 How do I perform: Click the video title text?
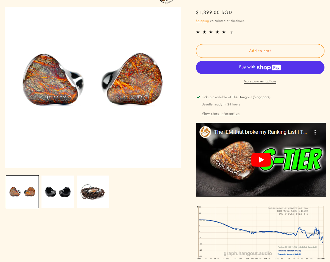pyautogui.click(x=260, y=132)
